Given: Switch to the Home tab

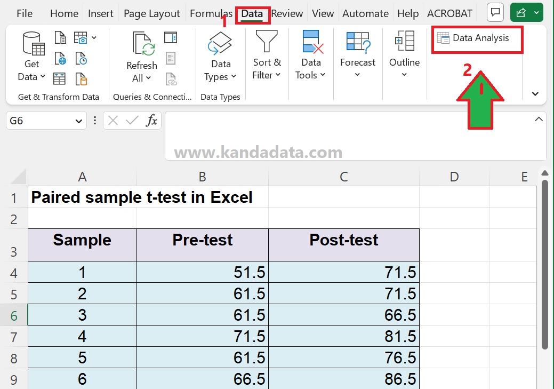Looking at the screenshot, I should pos(65,14).
